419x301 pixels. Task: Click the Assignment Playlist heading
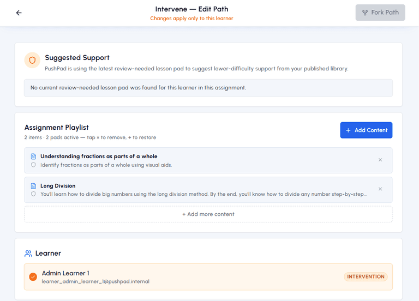click(56, 128)
